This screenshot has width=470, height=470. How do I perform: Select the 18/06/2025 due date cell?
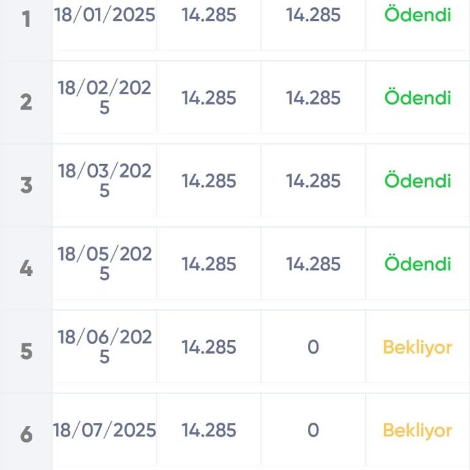[105, 347]
